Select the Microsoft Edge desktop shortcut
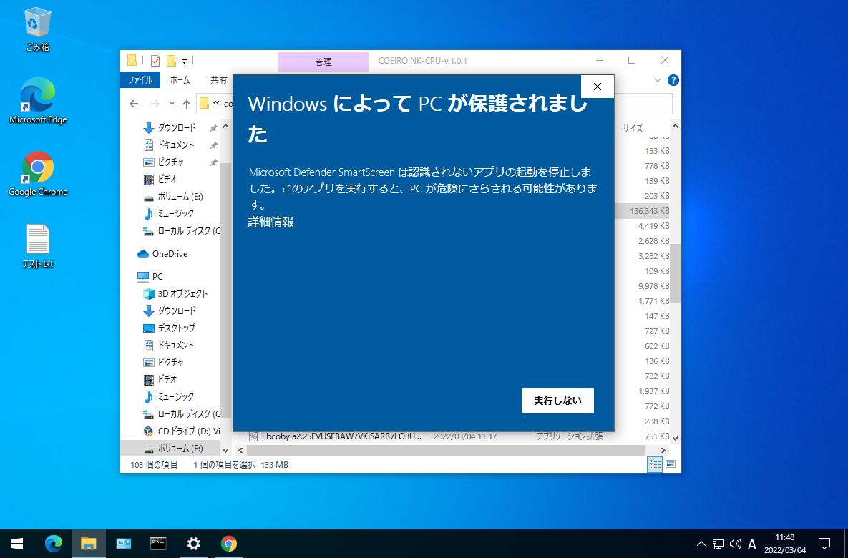The image size is (848, 558). (x=37, y=101)
